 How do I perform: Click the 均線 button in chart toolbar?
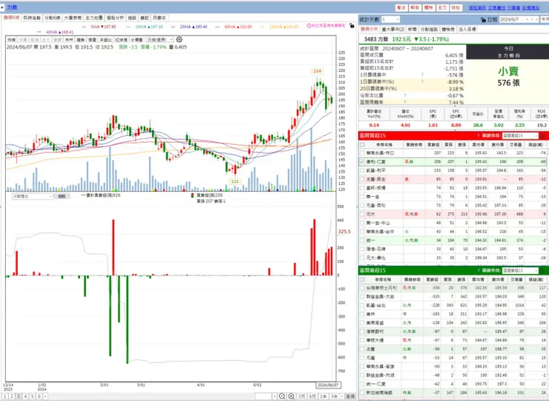coord(11,39)
